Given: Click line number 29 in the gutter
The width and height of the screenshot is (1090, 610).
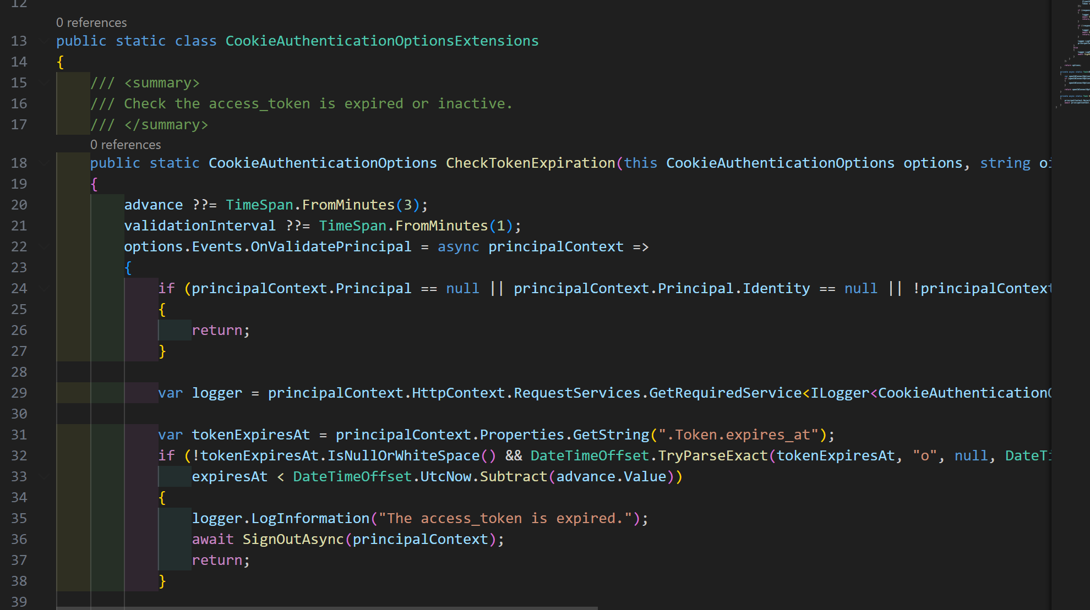Looking at the screenshot, I should tap(19, 393).
